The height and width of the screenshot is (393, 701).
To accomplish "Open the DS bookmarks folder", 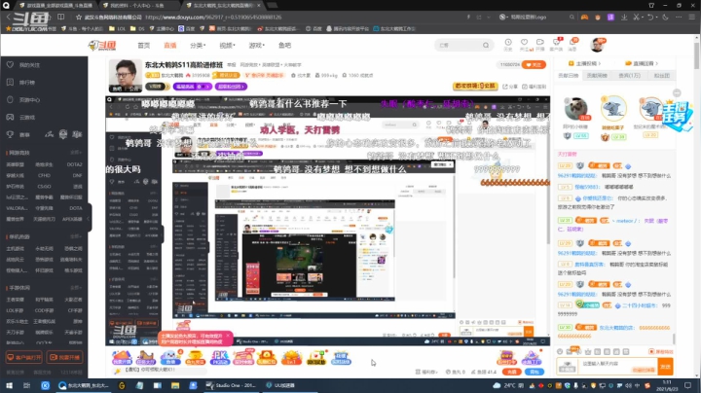I will point(137,28).
